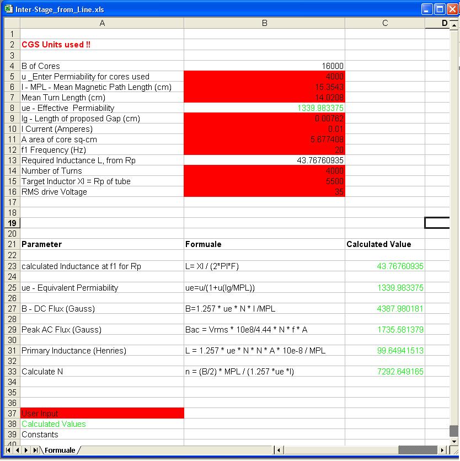
Task: Select 'I Current (Amperes)' label cell
Action: (x=102, y=129)
